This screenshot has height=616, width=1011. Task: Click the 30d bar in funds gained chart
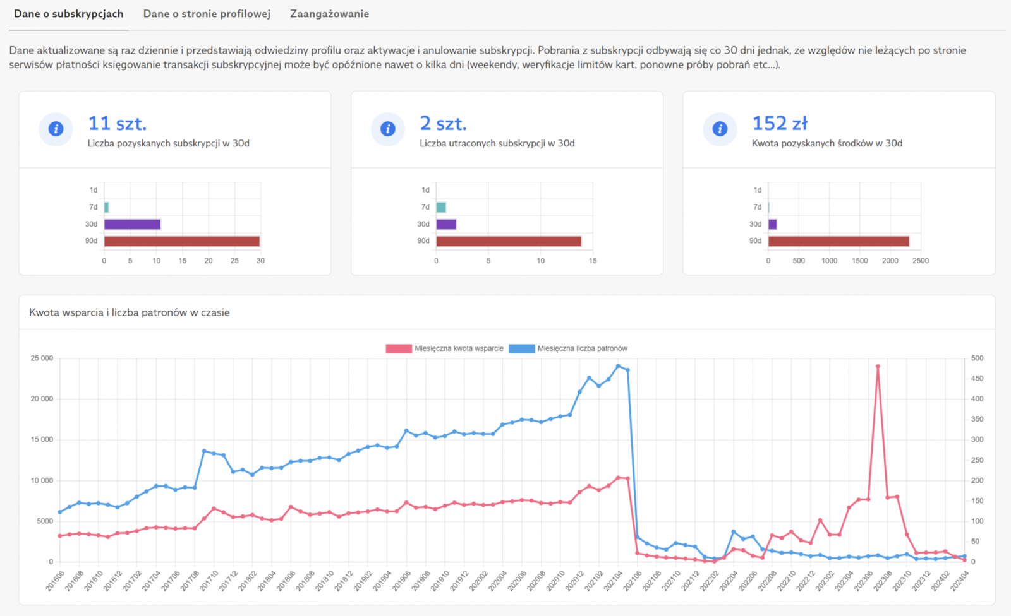pos(772,224)
